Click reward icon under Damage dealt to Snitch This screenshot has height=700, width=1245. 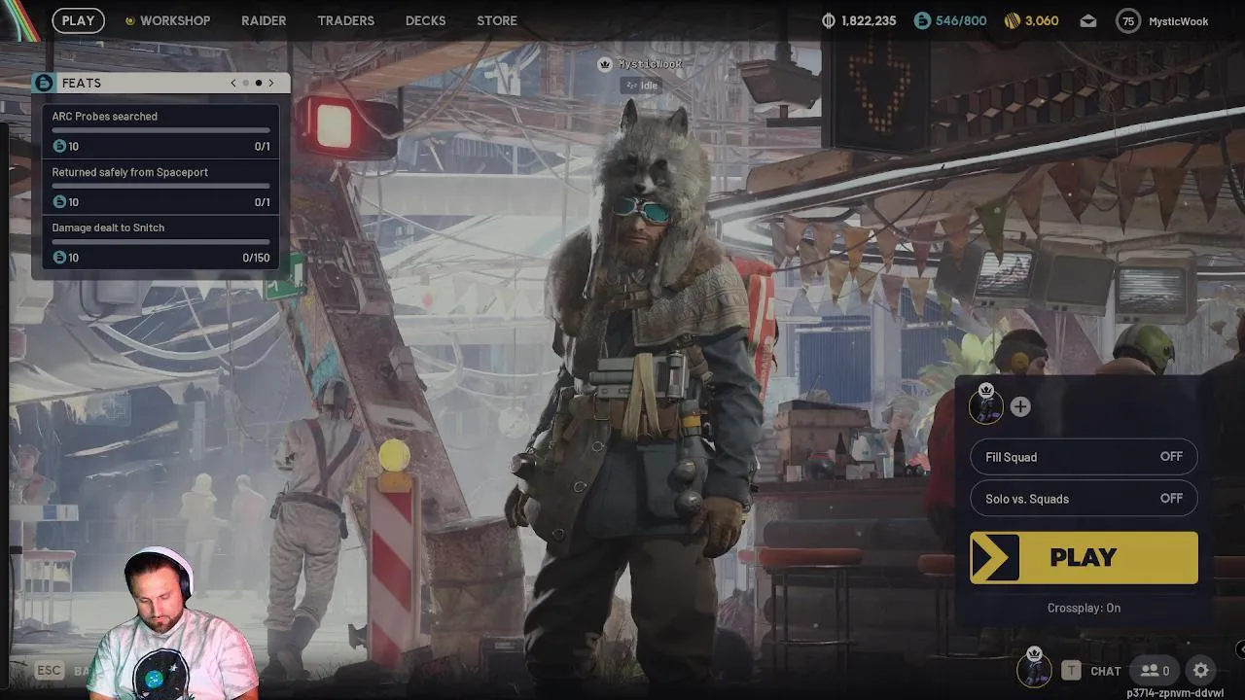(59, 257)
